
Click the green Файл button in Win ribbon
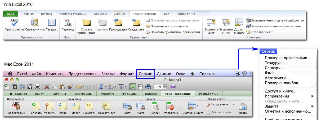pos(11,14)
